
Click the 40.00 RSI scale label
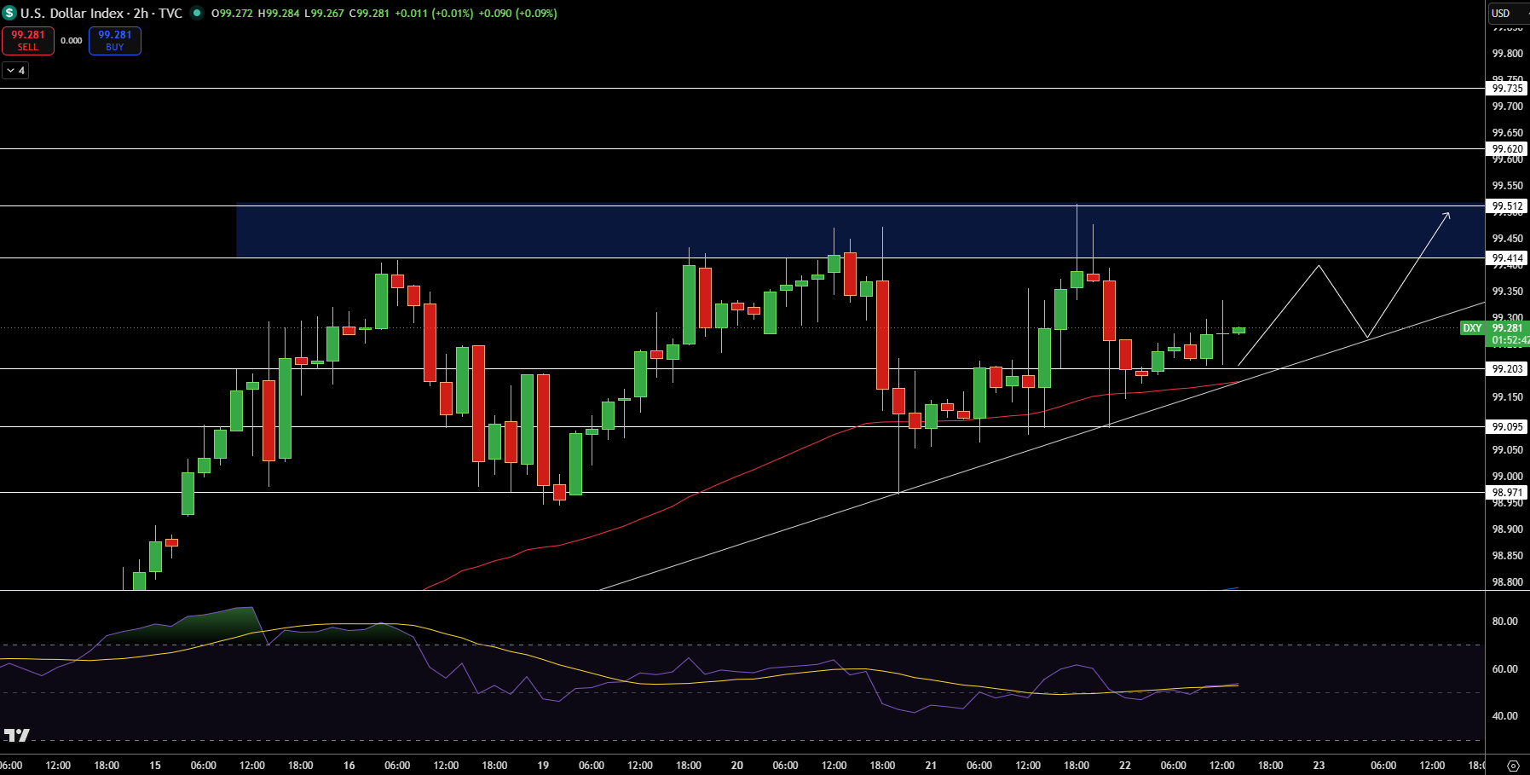pos(1504,715)
